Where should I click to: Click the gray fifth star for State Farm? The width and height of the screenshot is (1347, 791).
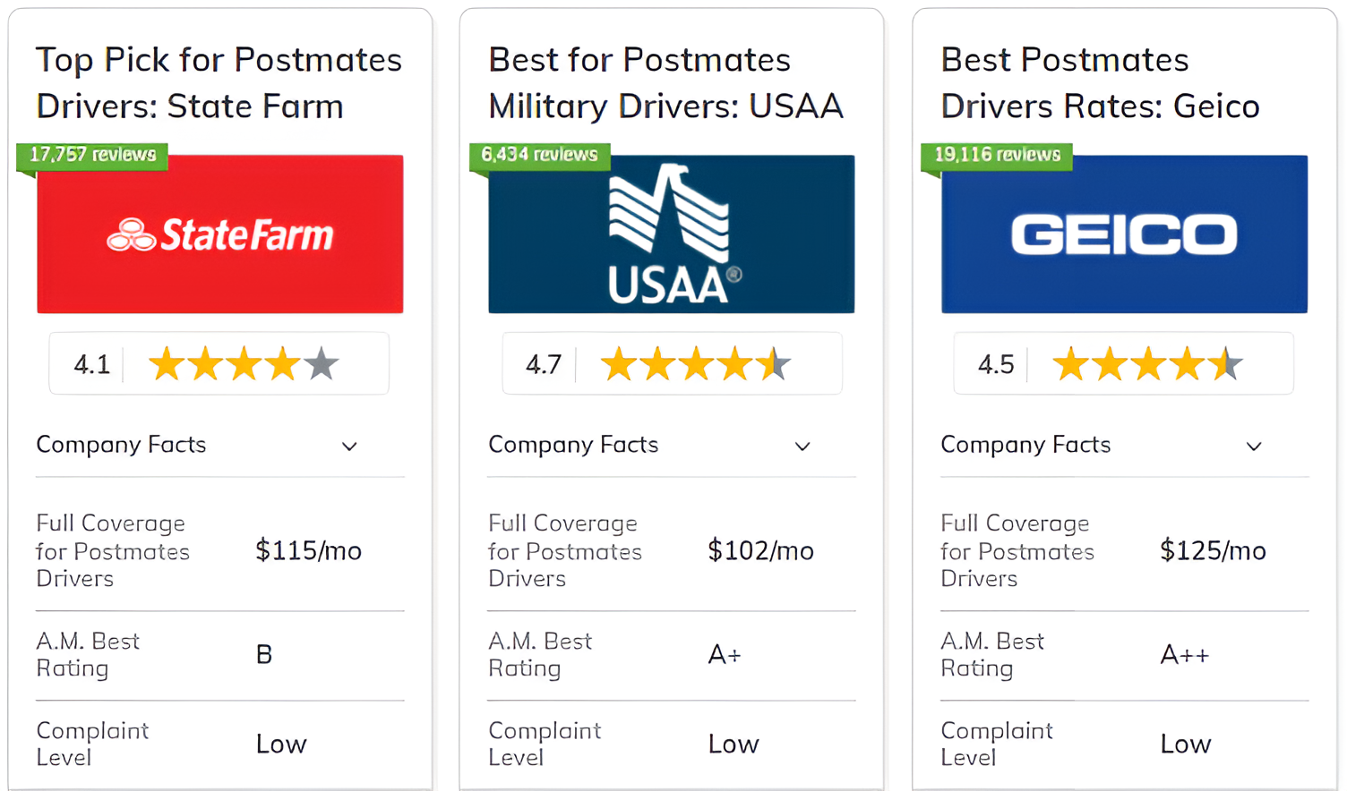[322, 364]
